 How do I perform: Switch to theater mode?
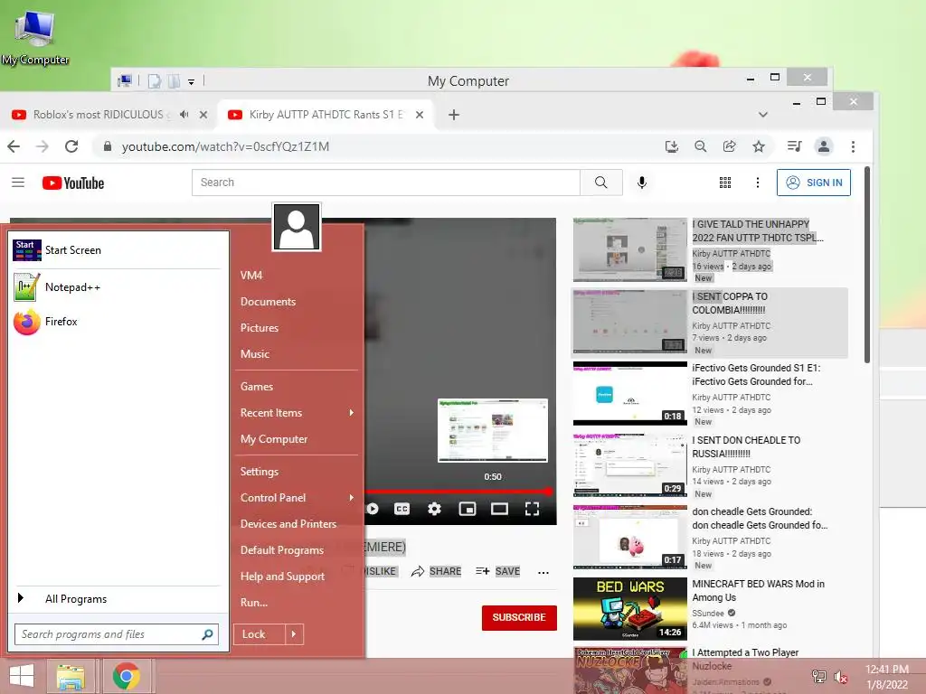499,509
